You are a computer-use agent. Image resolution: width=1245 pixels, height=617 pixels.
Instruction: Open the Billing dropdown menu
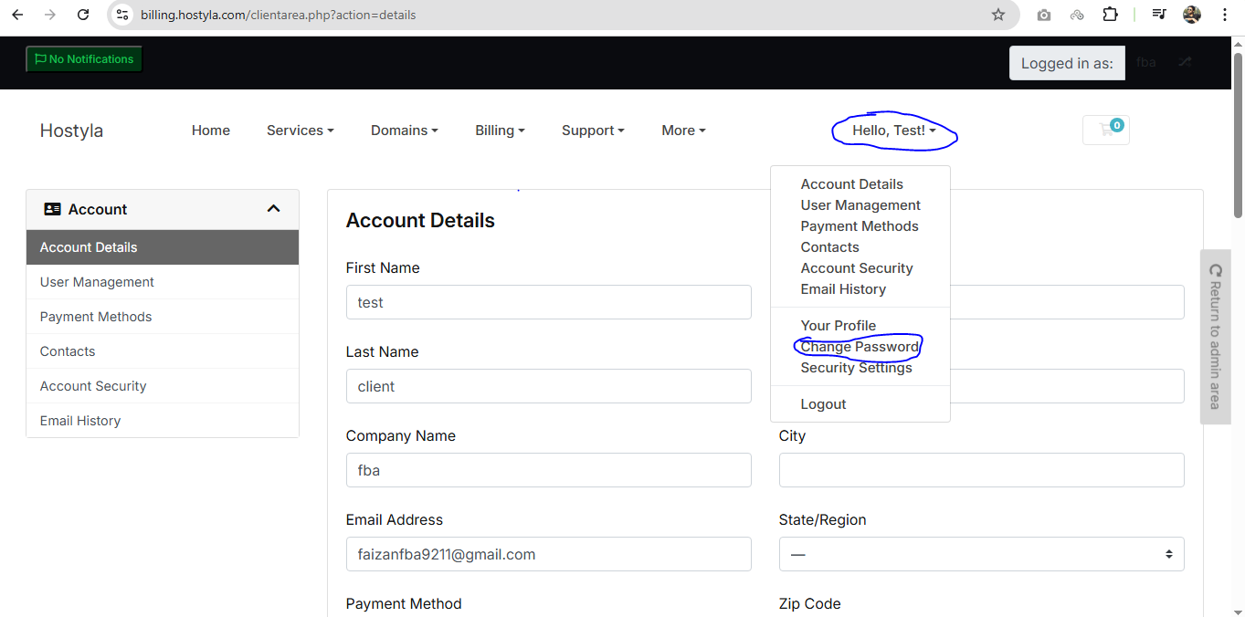pos(500,131)
